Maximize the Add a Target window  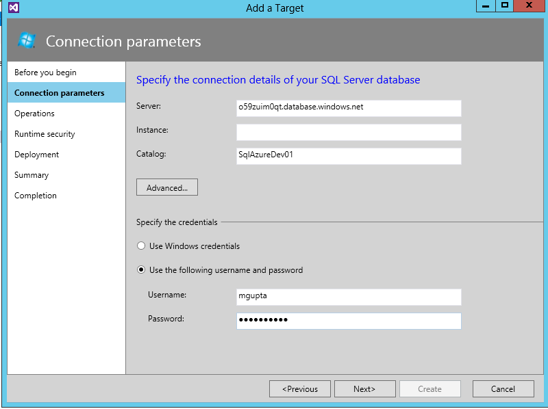click(x=505, y=5)
